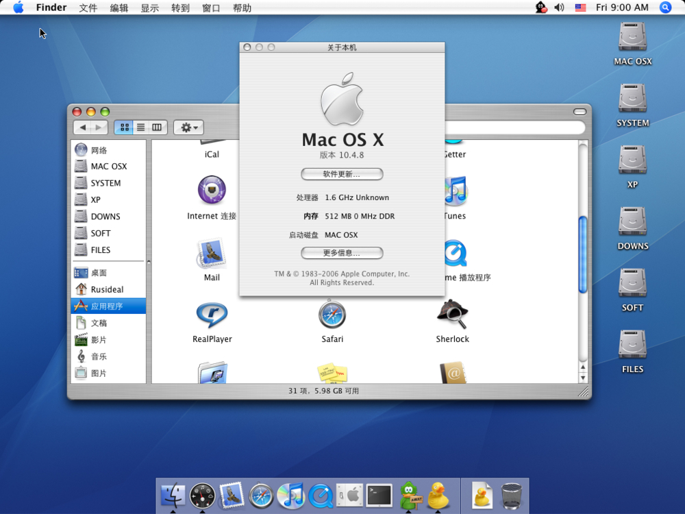
Task: Select the XP drive on the desktop
Action: [x=632, y=167]
